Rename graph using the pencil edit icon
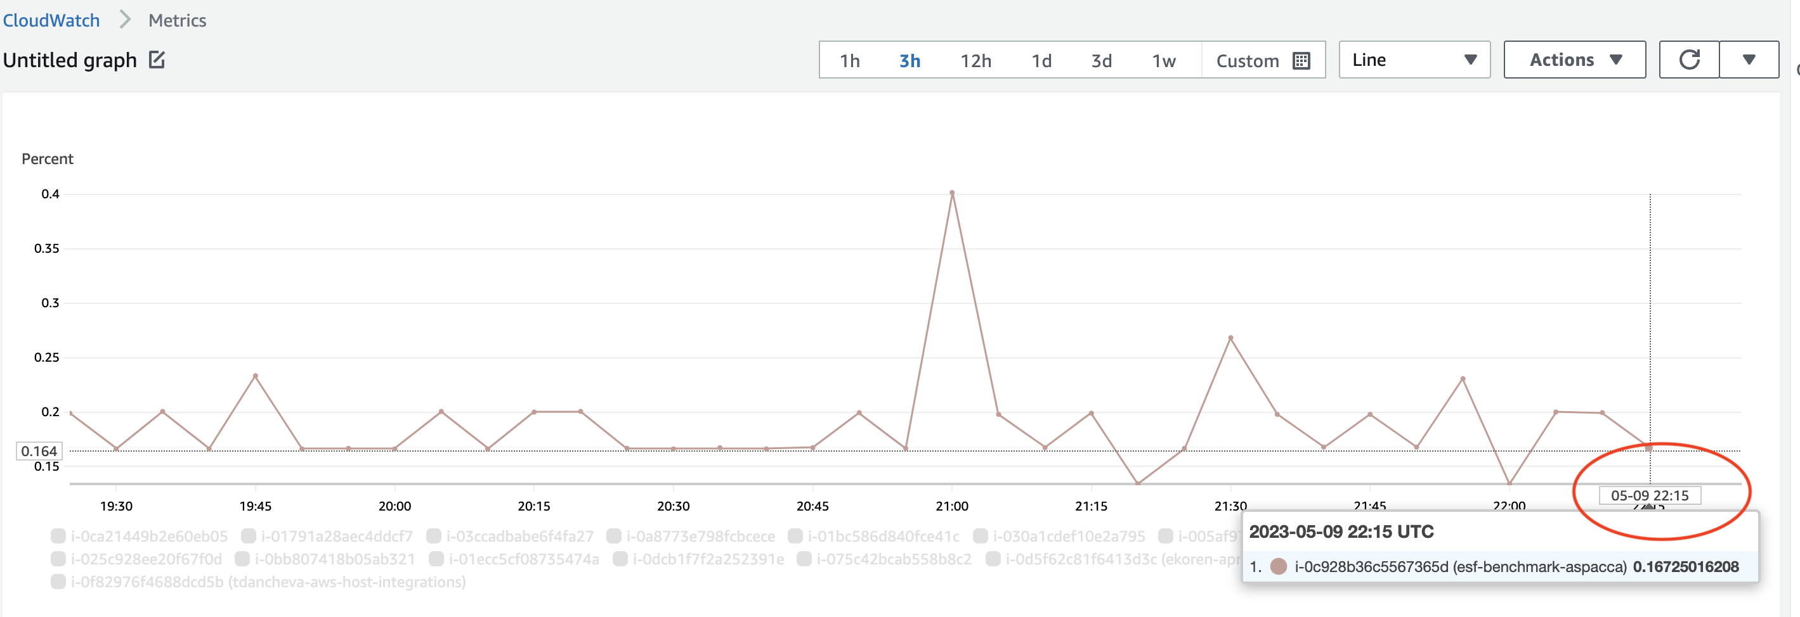This screenshot has width=1800, height=617. tap(157, 60)
